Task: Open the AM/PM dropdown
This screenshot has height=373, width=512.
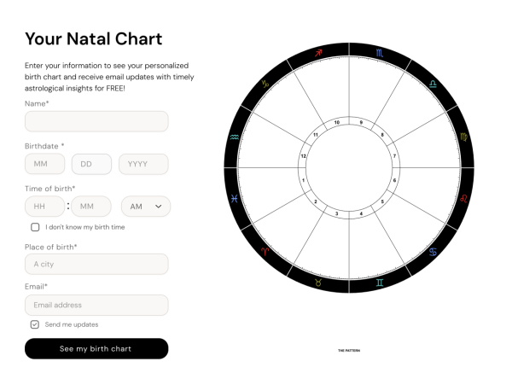Action: (146, 206)
